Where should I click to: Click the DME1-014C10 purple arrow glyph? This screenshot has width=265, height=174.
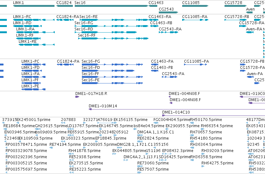point(163,115)
